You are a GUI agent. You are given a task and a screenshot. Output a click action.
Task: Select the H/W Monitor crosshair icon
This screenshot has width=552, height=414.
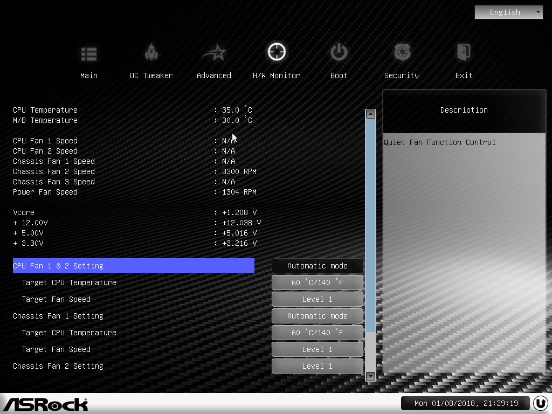[277, 52]
